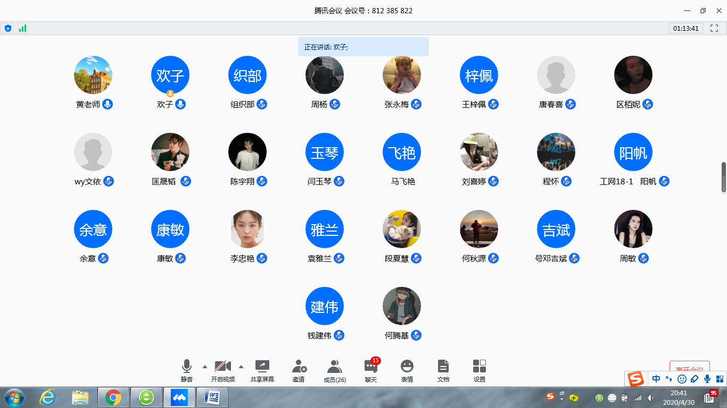Open the Documents (文档) panel
This screenshot has width=727, height=408.
coord(443,367)
